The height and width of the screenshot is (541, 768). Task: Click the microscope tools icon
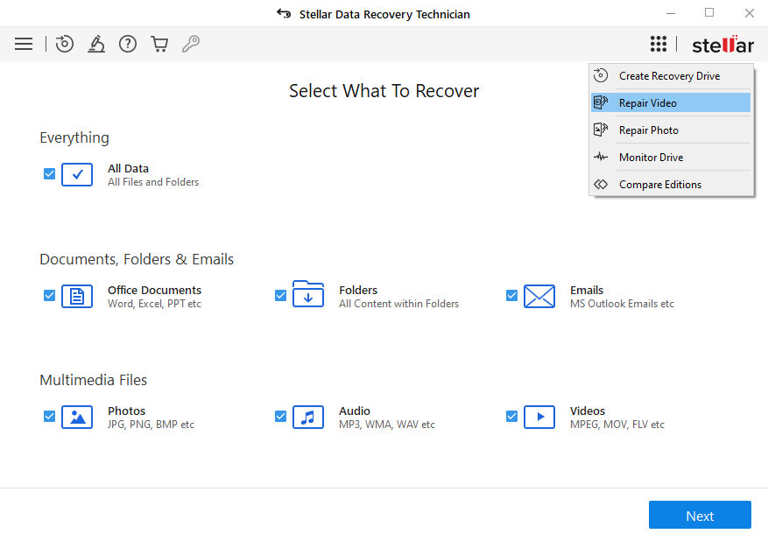[x=96, y=44]
